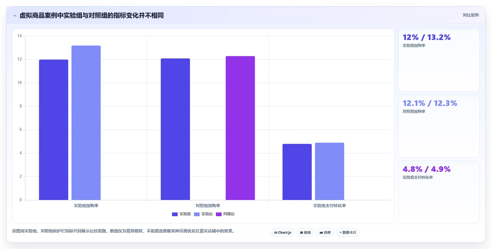Click the 对照组加购率 caption in second card
This screenshot has height=249, width=492.
[414, 112]
